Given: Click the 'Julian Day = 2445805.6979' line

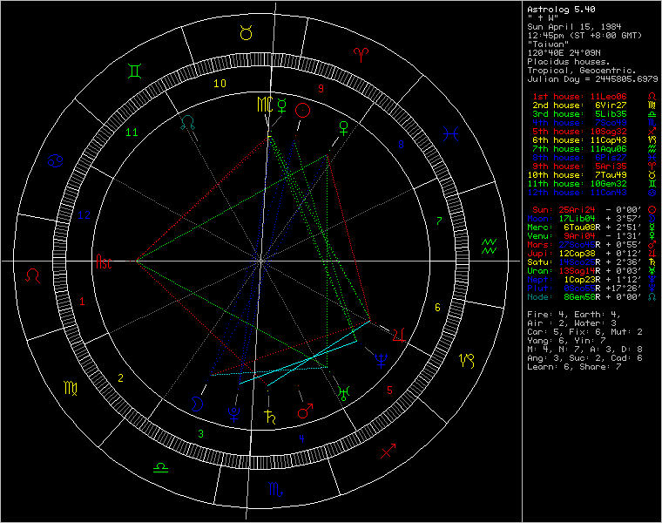Looking at the screenshot, I should coord(592,79).
